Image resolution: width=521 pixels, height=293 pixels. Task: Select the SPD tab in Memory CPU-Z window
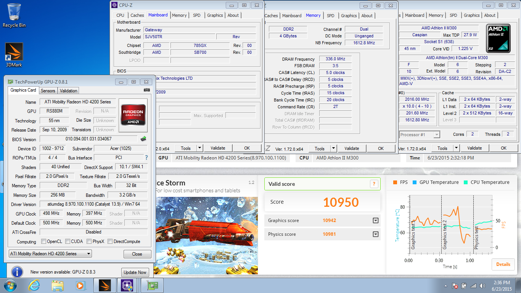pos(331,16)
